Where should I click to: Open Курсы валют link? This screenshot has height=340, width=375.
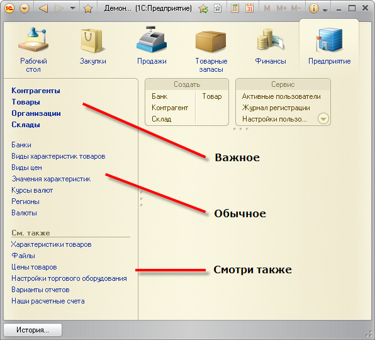coord(32,190)
